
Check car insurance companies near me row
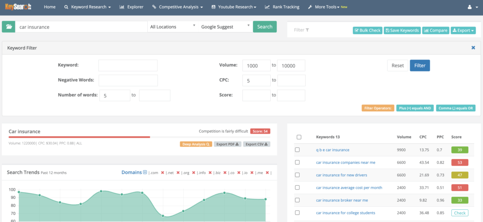click(297, 162)
